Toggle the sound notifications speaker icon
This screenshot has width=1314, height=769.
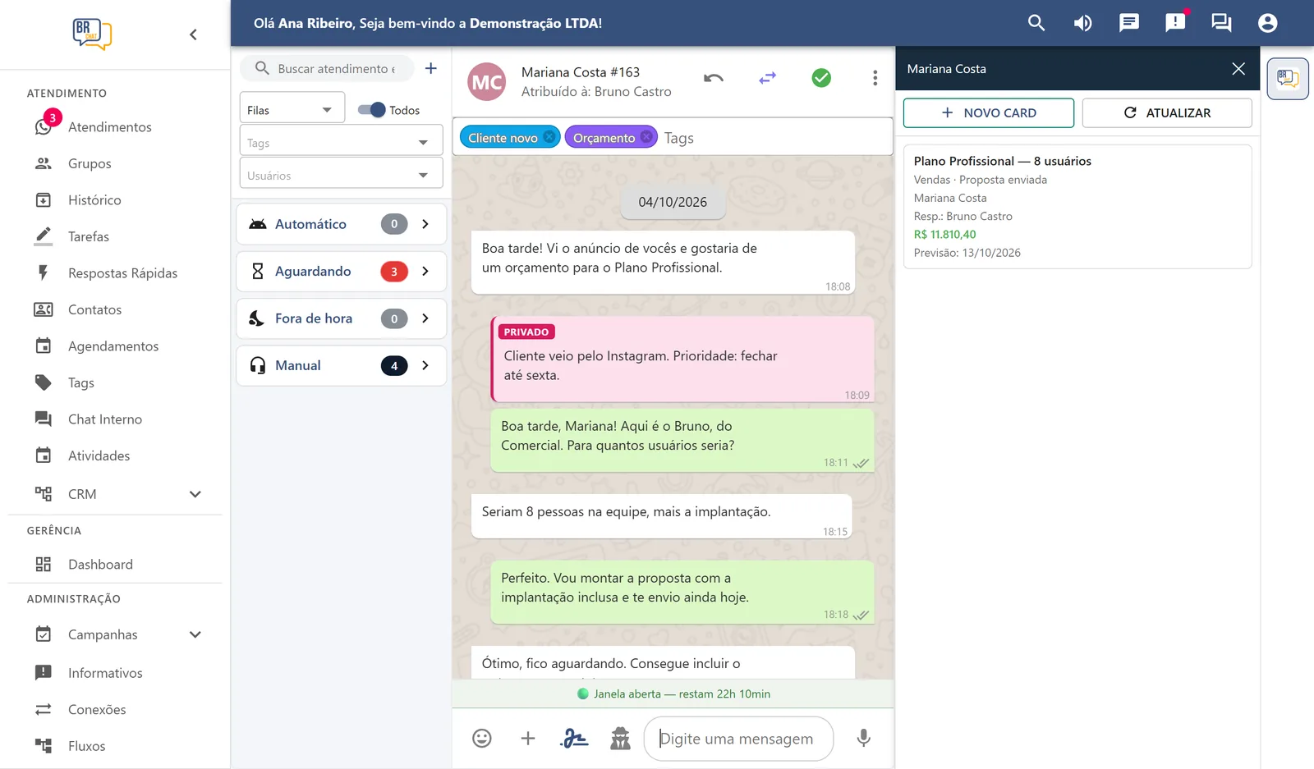1082,23
